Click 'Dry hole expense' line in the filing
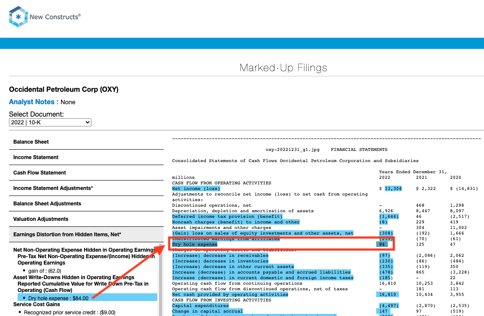Viewport: 484px width, 316px height. [195, 244]
